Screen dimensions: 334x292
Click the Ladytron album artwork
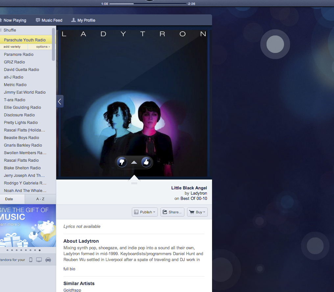pos(134,103)
